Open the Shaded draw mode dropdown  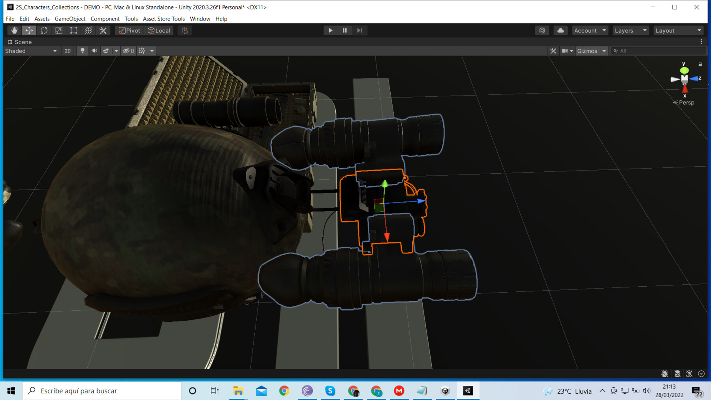(31, 51)
